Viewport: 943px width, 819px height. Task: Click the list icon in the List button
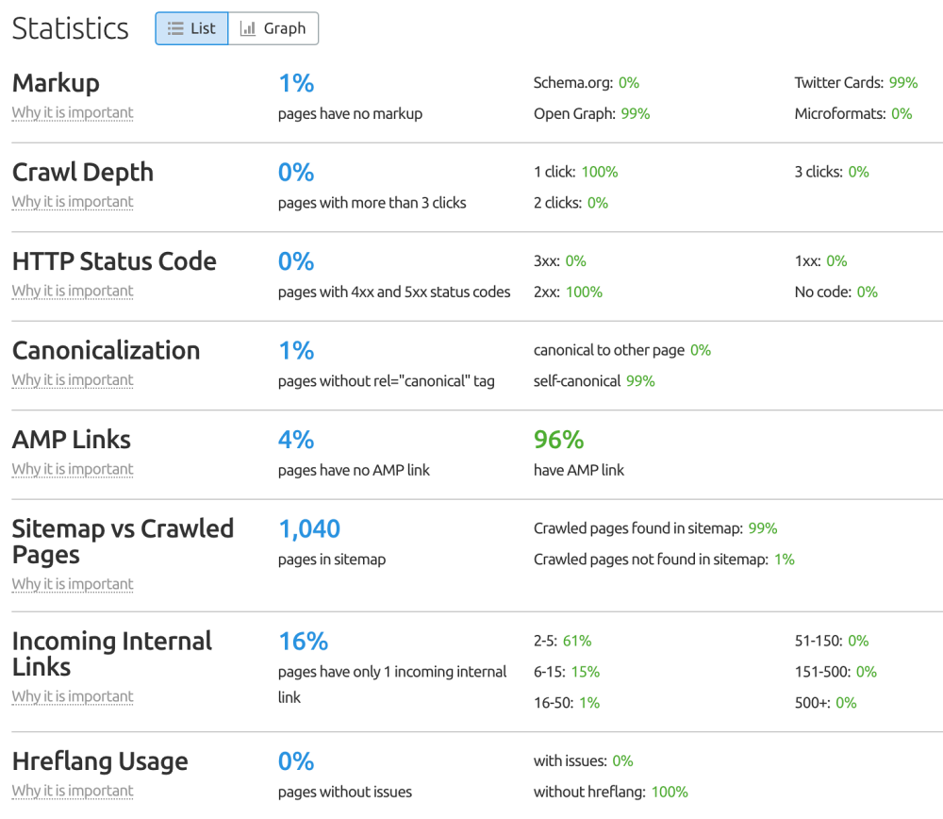173,28
